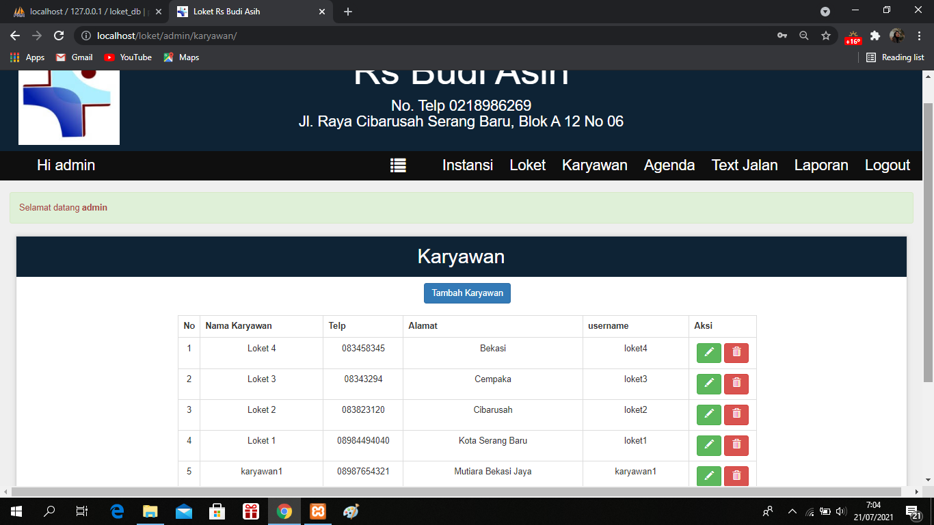Click the Chrome profile avatar icon
This screenshot has height=525, width=934.
click(x=897, y=36)
